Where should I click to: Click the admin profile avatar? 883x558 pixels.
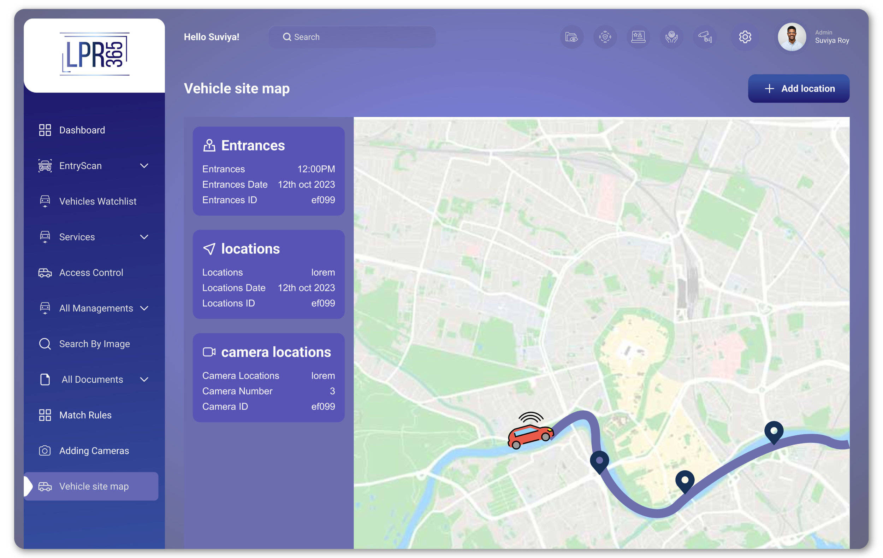tap(792, 37)
